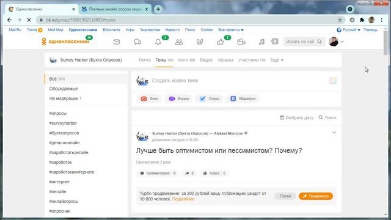Switch to the Лента tab

coord(145,60)
